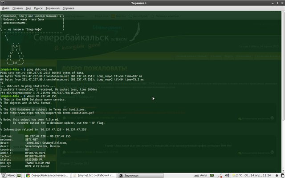The image size is (285, 178).
Task: Open the Вид menu
Action: (28, 8)
